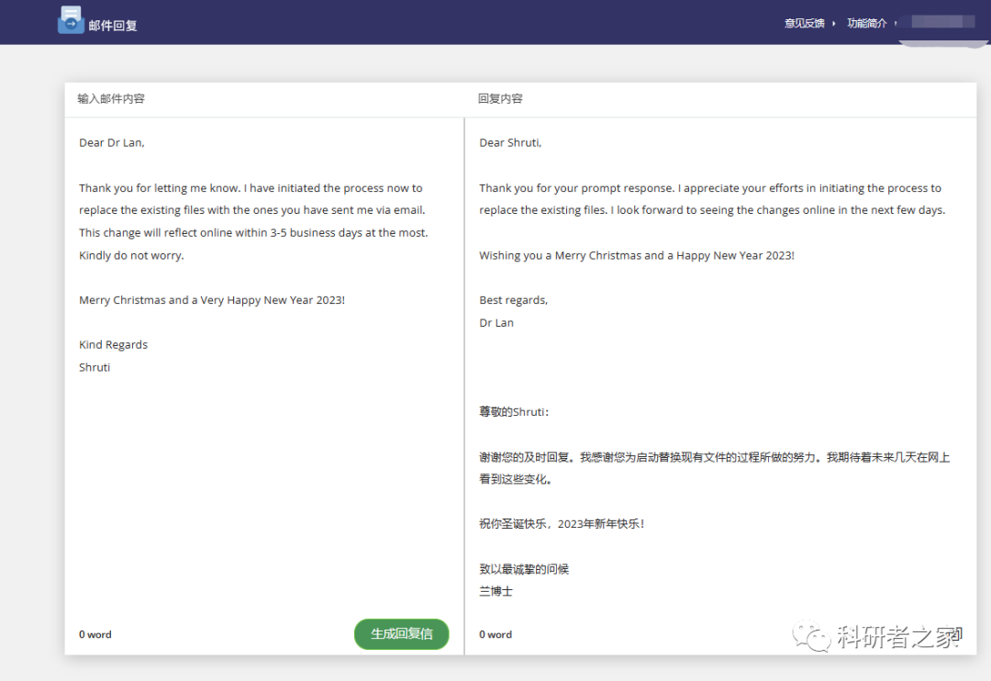Click the 回复内容 panel header
Image resolution: width=991 pixels, height=681 pixels.
tap(500, 98)
